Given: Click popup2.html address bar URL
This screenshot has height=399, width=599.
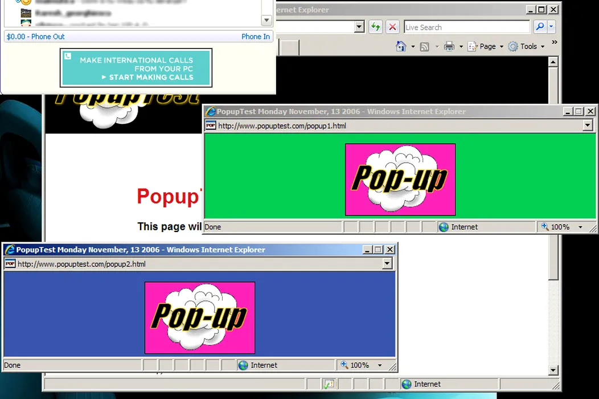Looking at the screenshot, I should click(x=81, y=264).
